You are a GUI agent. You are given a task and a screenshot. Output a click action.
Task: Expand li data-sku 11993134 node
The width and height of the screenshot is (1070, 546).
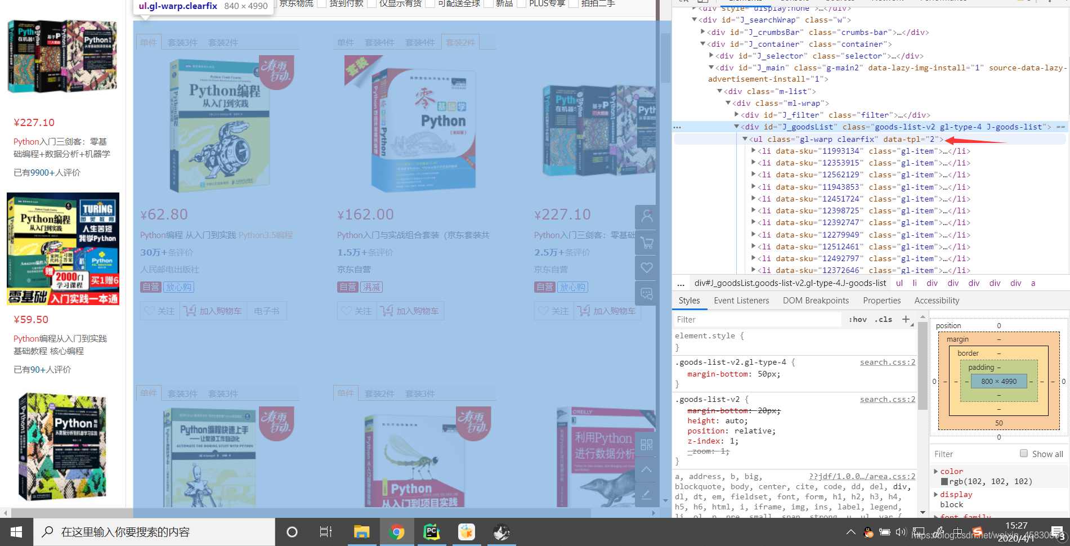coord(753,151)
